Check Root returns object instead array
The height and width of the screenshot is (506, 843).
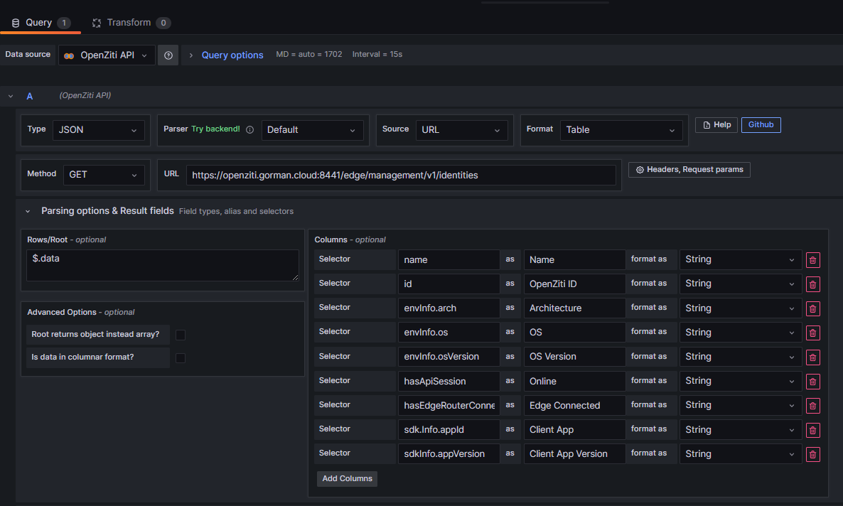tap(181, 334)
